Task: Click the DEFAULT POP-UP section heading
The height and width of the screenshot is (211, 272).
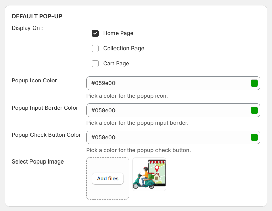Action: coord(37,16)
